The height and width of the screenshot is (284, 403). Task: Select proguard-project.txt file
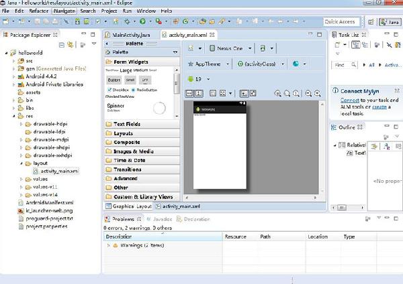point(46,218)
